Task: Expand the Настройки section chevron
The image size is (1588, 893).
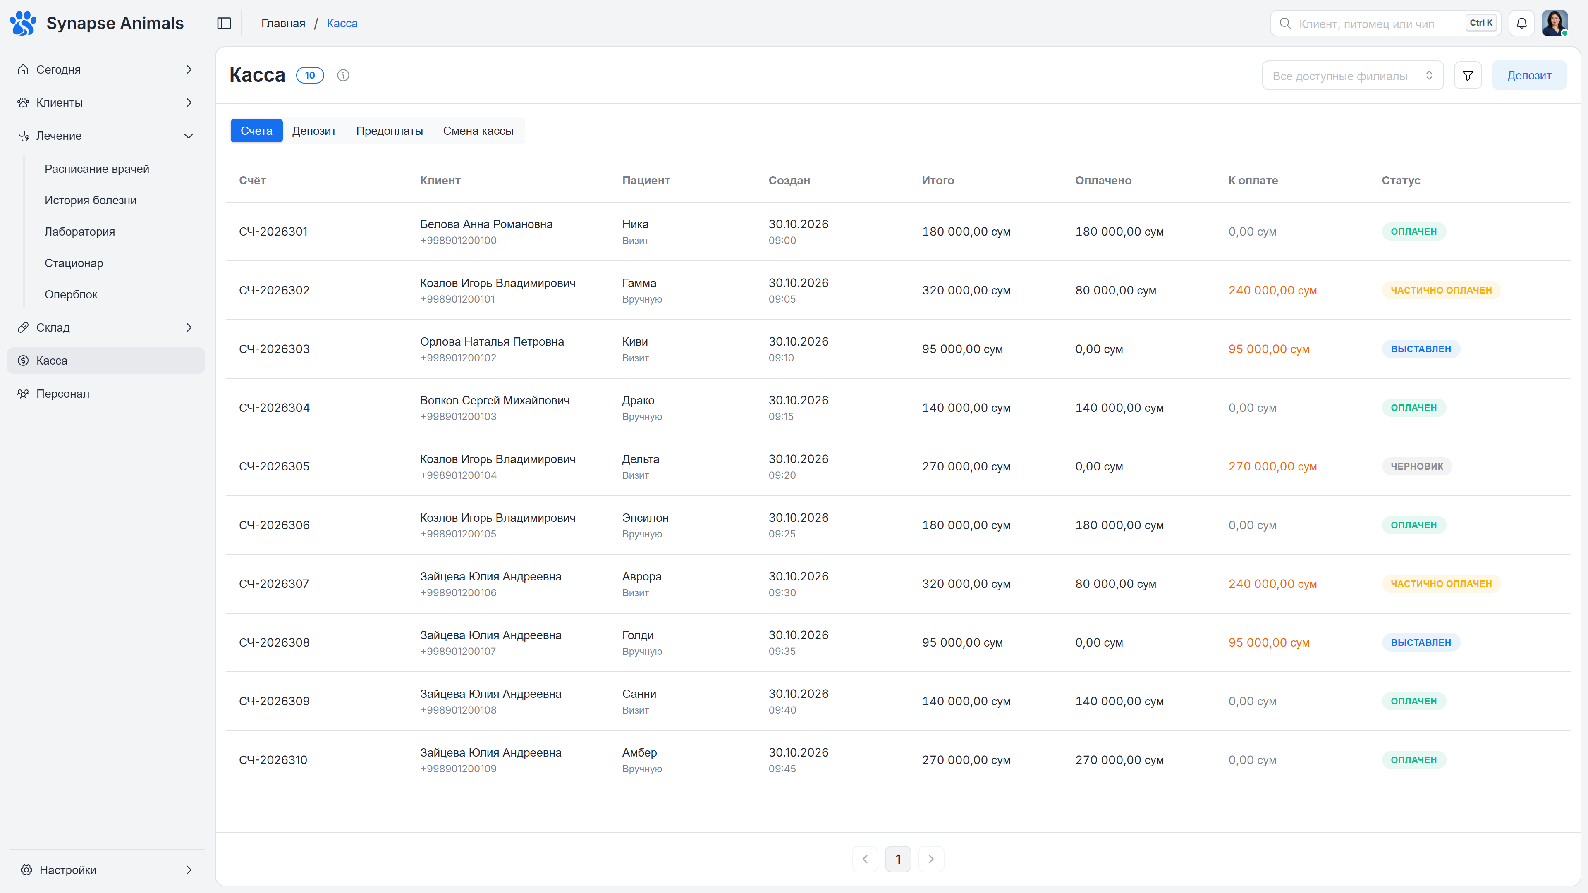Action: click(x=189, y=870)
